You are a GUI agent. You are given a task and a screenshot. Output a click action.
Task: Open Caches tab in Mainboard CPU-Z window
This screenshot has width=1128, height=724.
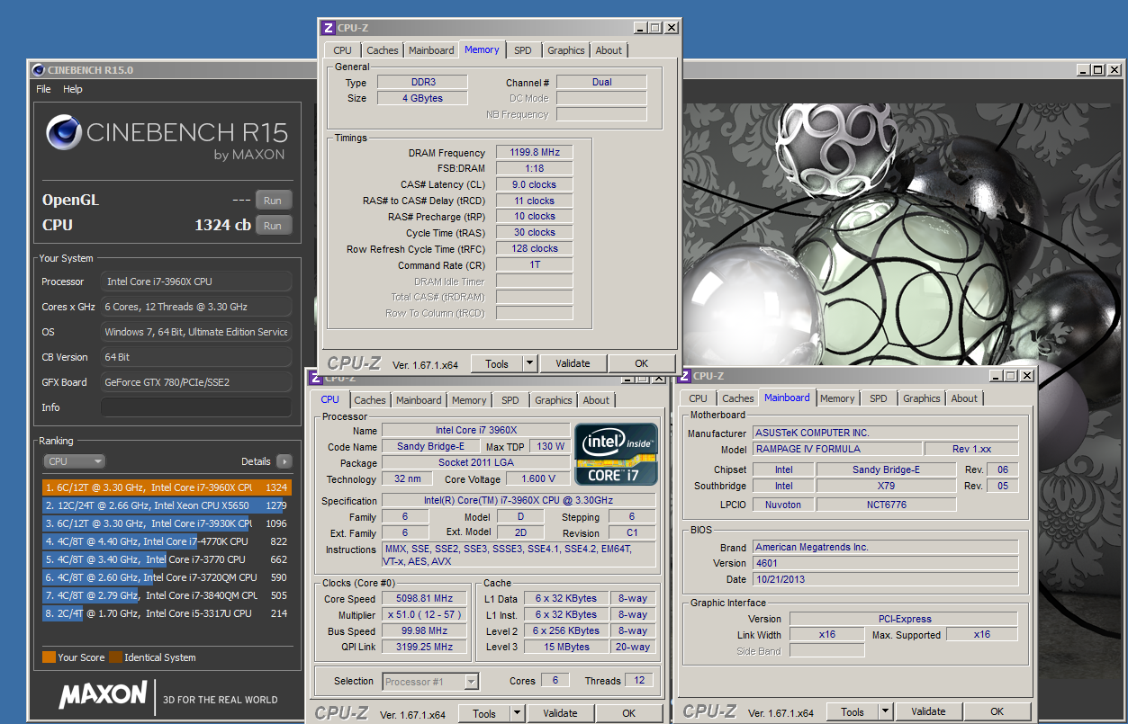point(737,398)
